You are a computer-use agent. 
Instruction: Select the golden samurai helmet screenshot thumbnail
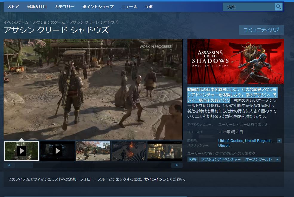[x=165, y=151]
